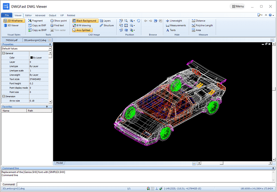Select the Area measure tool
This screenshot has height=192, width=277.
tap(196, 30)
